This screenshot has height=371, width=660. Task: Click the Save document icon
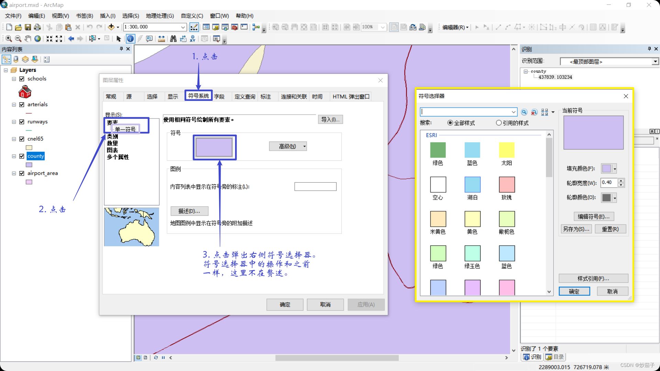click(x=28, y=27)
